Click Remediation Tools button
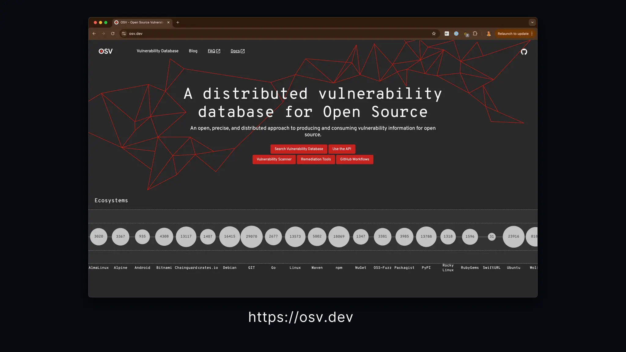Screen dimensions: 626x352 click(x=316, y=159)
